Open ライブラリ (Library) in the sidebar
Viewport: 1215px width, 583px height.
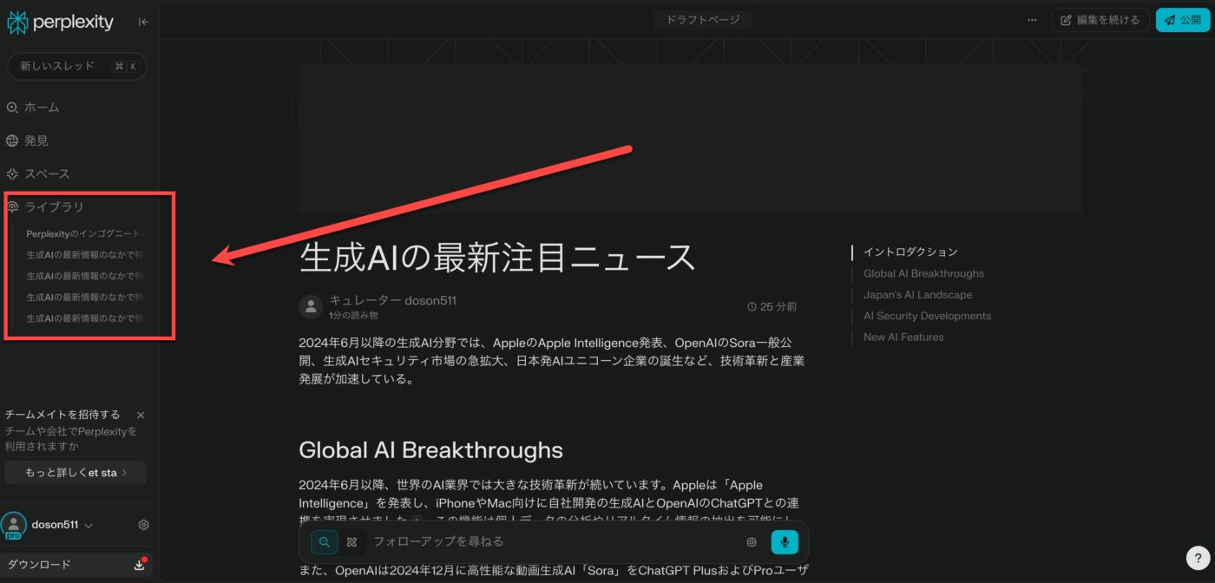pos(54,206)
